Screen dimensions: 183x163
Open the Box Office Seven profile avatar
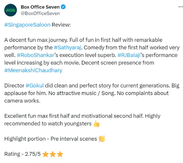pyautogui.click(x=10, y=10)
